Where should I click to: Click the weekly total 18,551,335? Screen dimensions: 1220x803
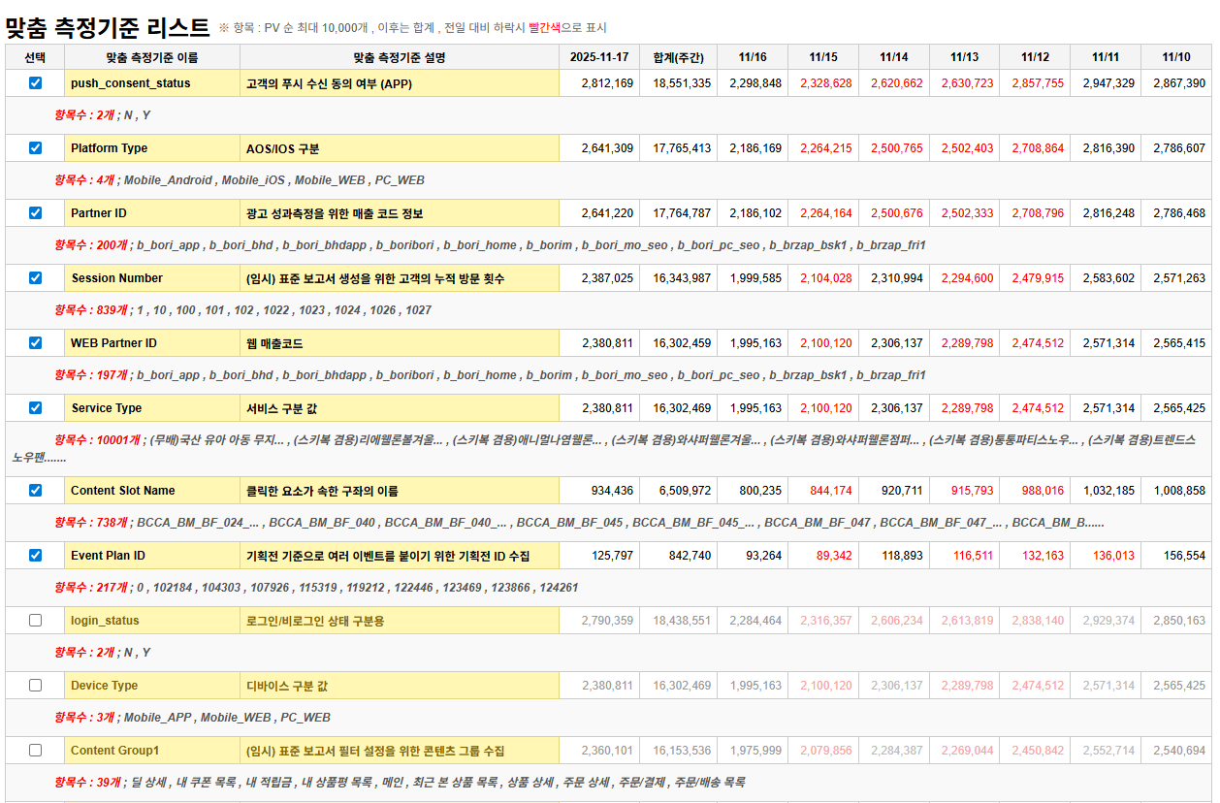(x=682, y=83)
